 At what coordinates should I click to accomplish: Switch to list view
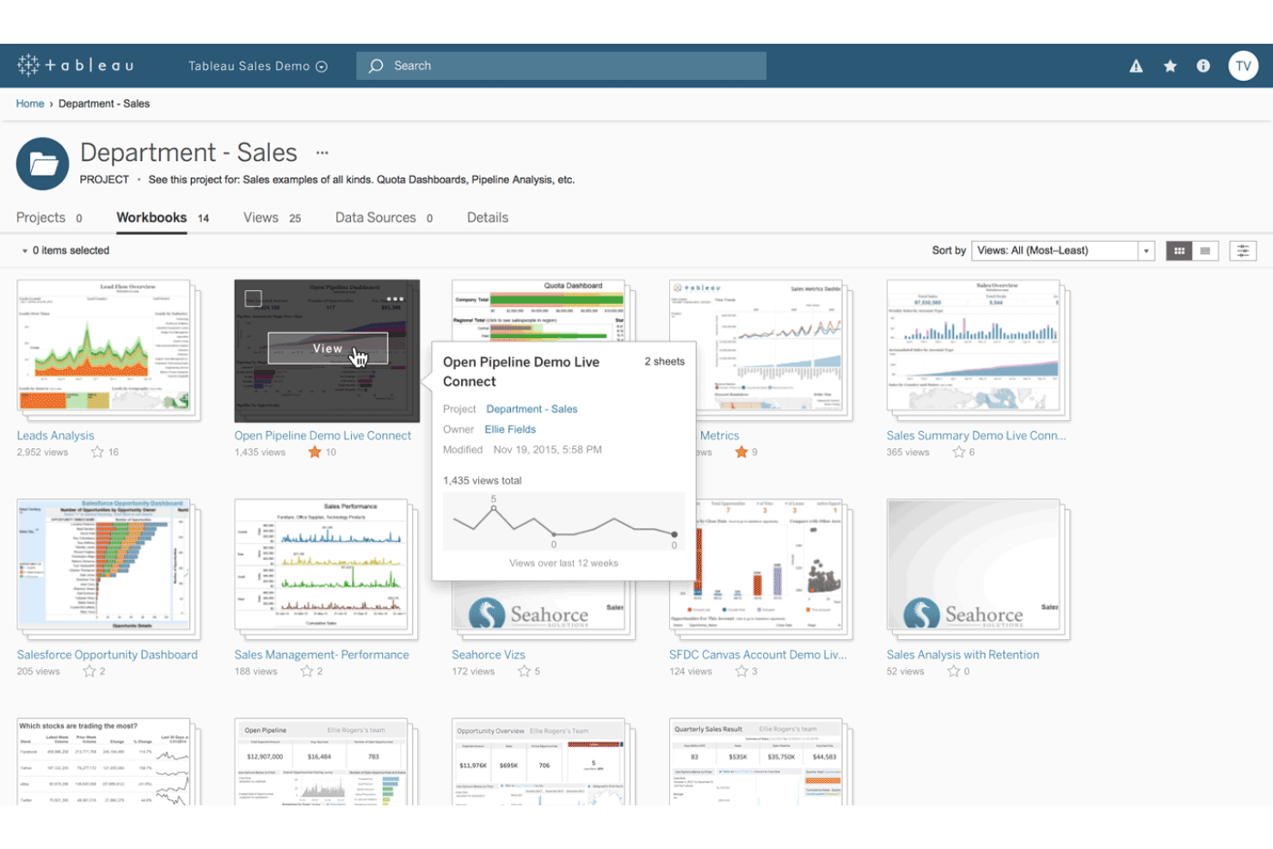[1205, 250]
